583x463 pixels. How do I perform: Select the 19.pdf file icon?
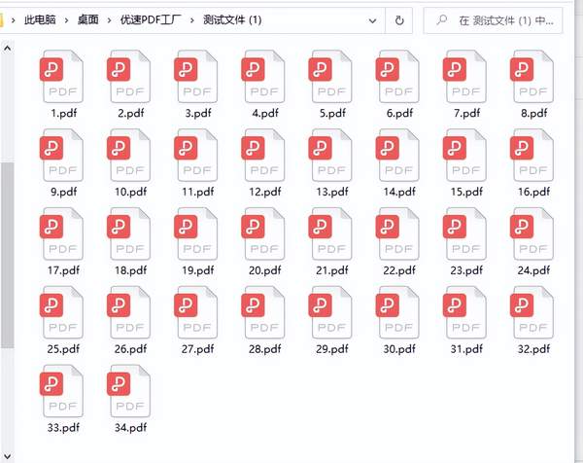pos(195,234)
